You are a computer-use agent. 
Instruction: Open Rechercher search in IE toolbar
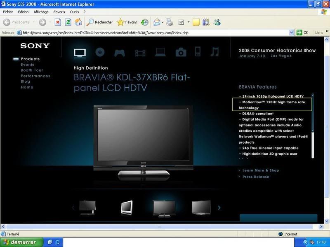[100, 22]
